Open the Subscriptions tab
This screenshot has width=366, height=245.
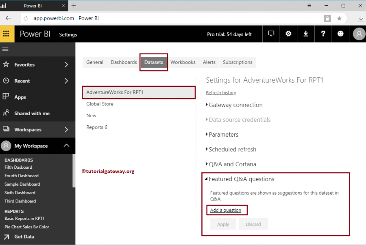click(237, 62)
